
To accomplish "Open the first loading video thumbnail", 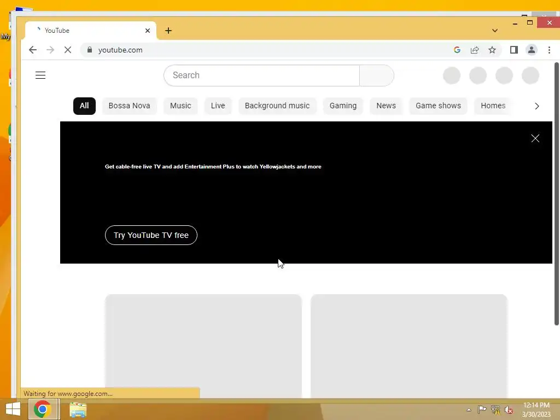I will [203, 346].
